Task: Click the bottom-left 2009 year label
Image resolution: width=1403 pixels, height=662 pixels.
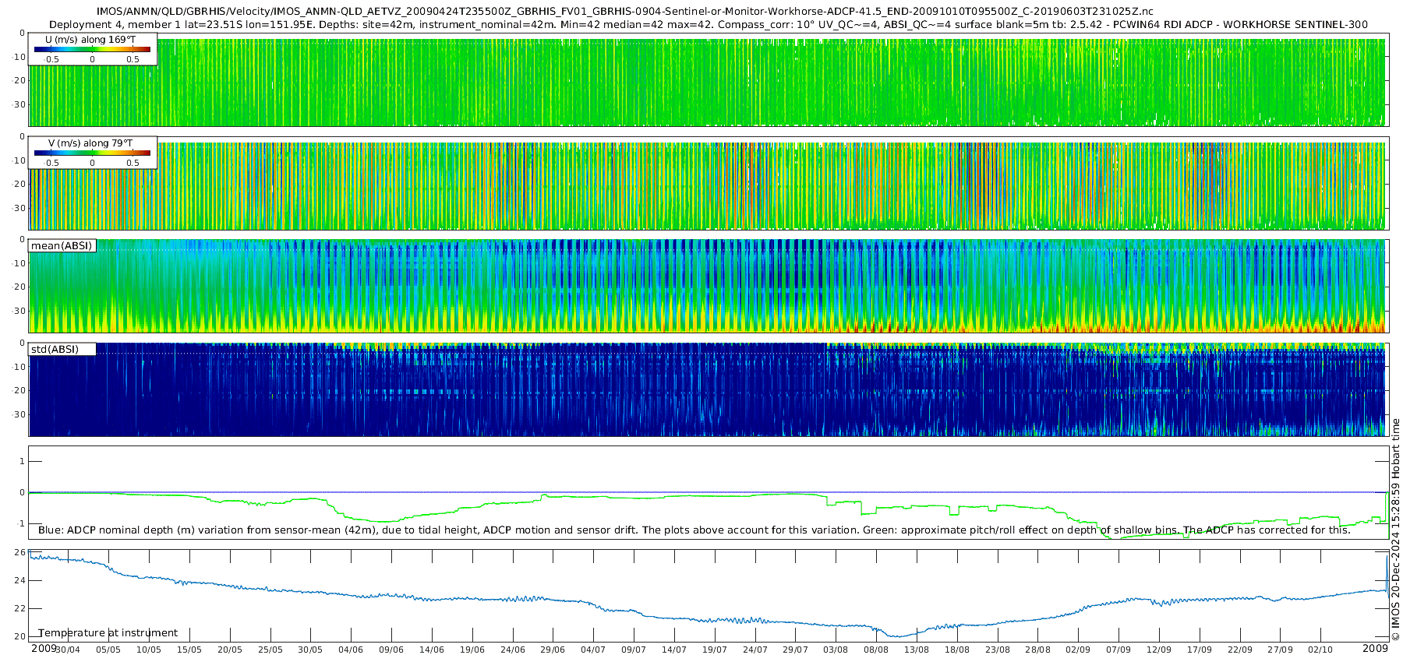Action: coord(44,649)
